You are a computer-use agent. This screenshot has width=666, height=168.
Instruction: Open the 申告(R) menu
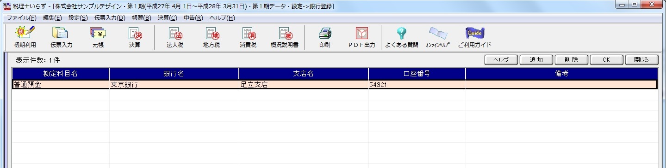(x=193, y=18)
